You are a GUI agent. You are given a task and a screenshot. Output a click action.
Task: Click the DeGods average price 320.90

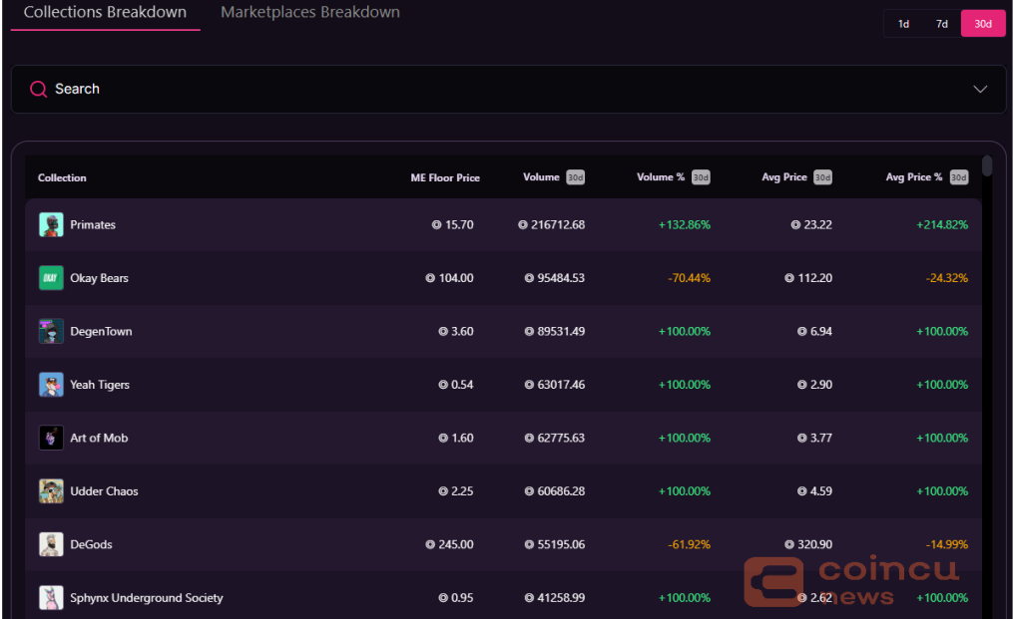click(x=808, y=545)
